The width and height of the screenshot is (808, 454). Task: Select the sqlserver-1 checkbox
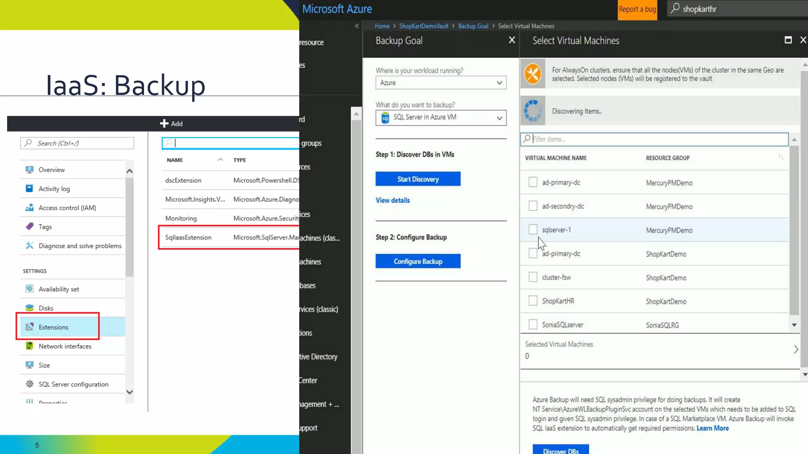(533, 229)
